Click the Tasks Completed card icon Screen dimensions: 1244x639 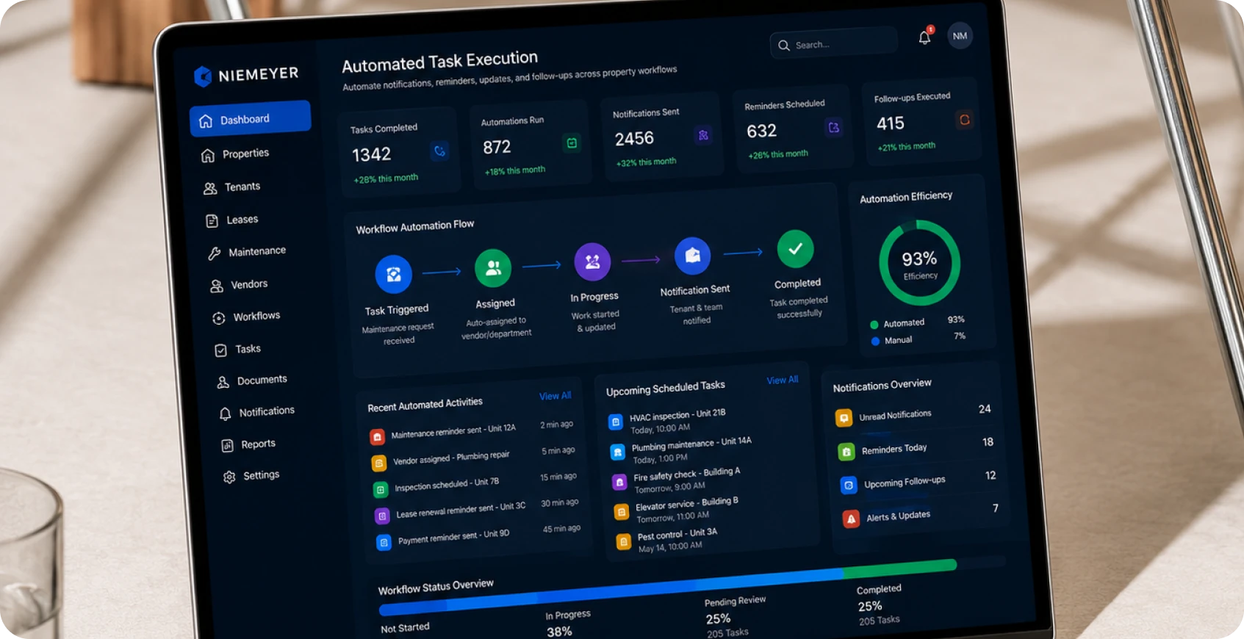439,151
